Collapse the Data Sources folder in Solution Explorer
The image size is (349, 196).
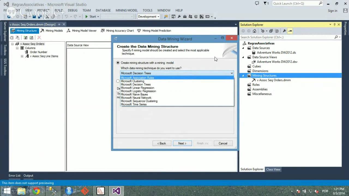tap(243, 48)
